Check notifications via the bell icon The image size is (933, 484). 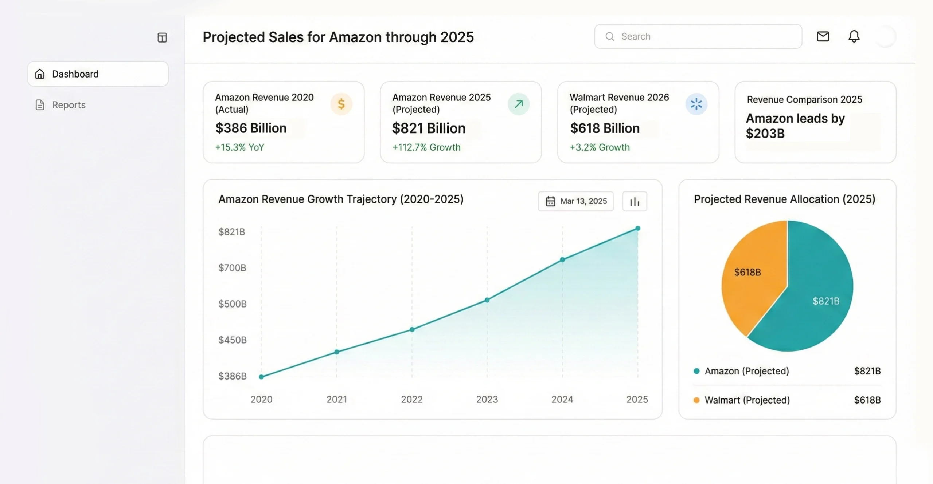coord(854,36)
